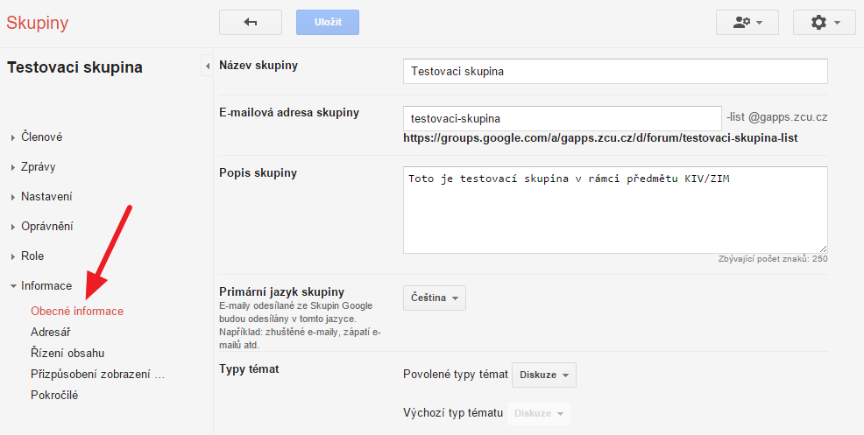Screen dimensions: 864x435
Task: Save changes with Uložit button
Action: [328, 23]
